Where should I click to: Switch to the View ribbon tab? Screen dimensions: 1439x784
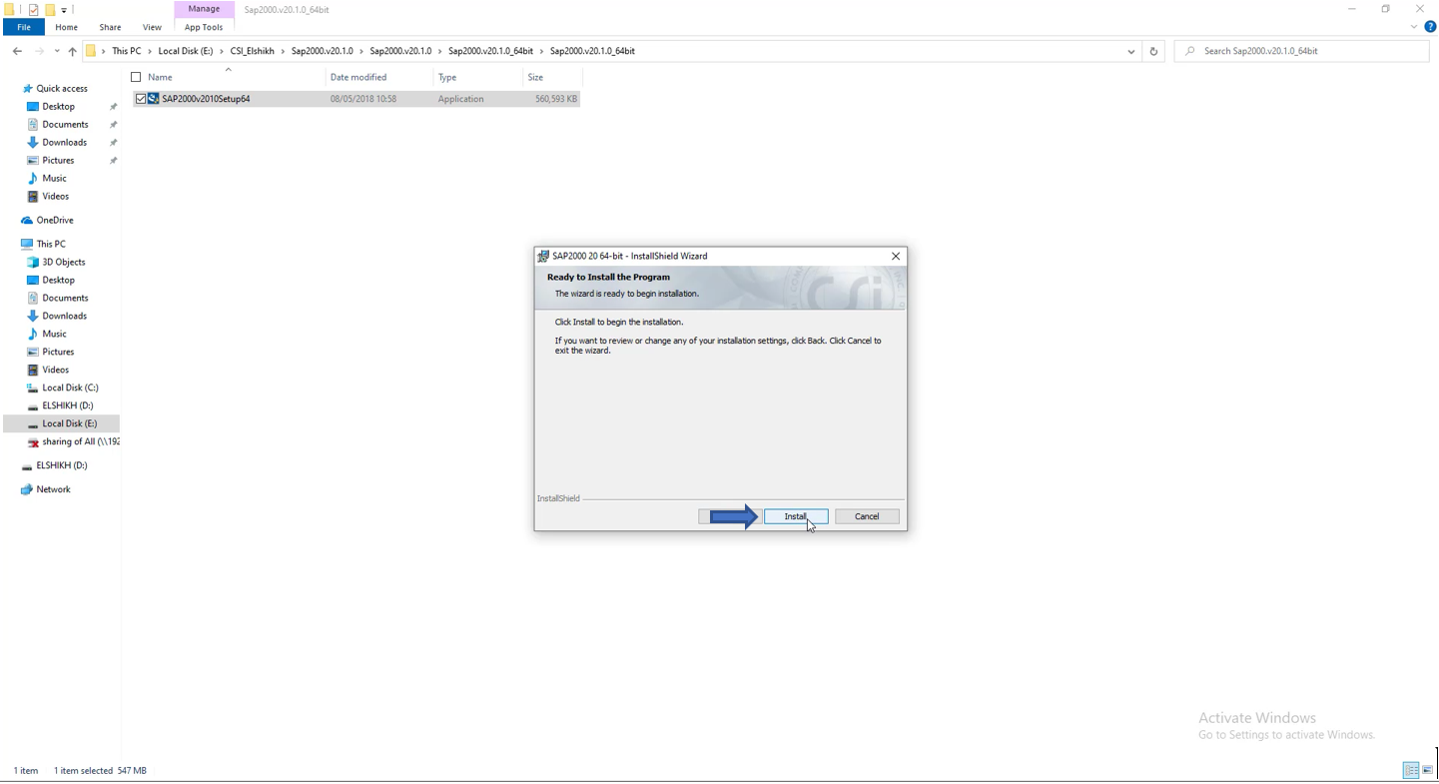pos(152,27)
